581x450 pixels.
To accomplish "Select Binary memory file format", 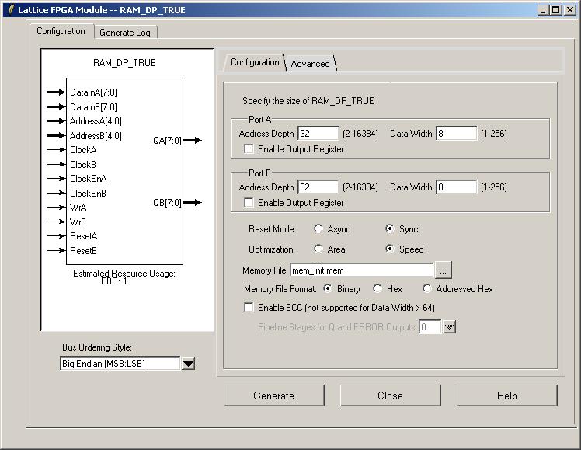I will (328, 288).
